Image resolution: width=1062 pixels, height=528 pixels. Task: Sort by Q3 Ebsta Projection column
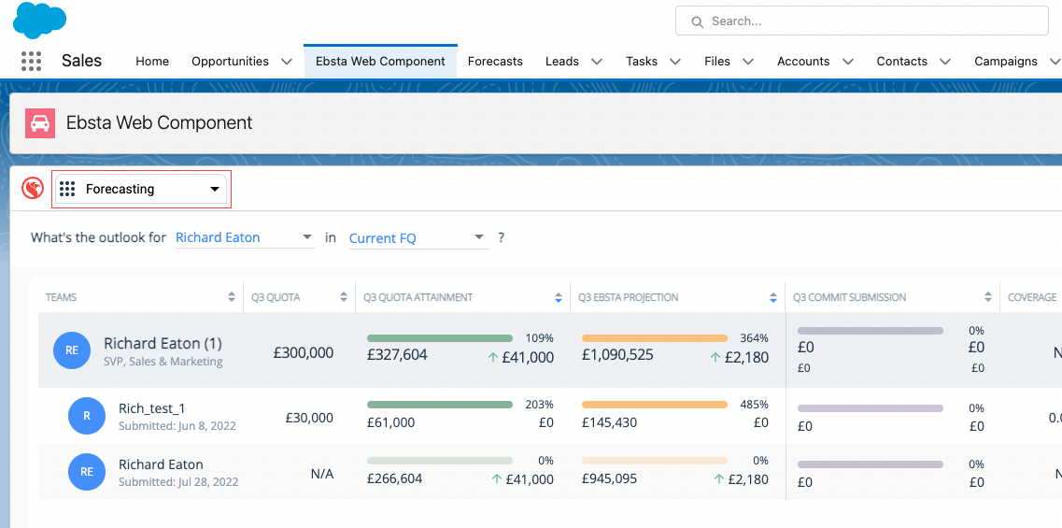(x=773, y=297)
